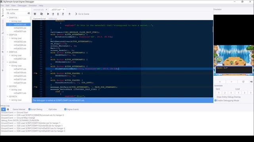Click the Go to Scene button
Viewport: 254px width, 142px height.
(x=82, y=14)
